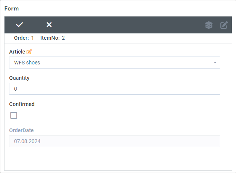Screen dimensions: 236x173
Task: Cancel editing with the X icon
Action: pos(49,25)
